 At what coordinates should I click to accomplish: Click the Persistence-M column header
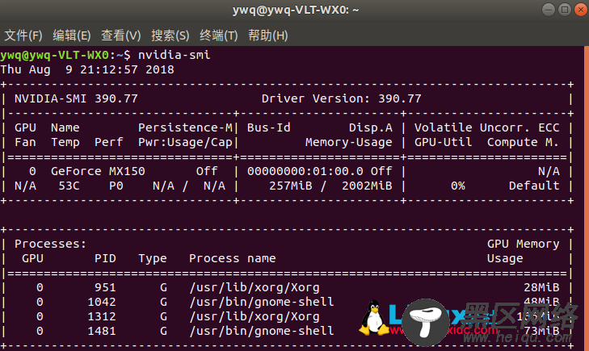(186, 127)
